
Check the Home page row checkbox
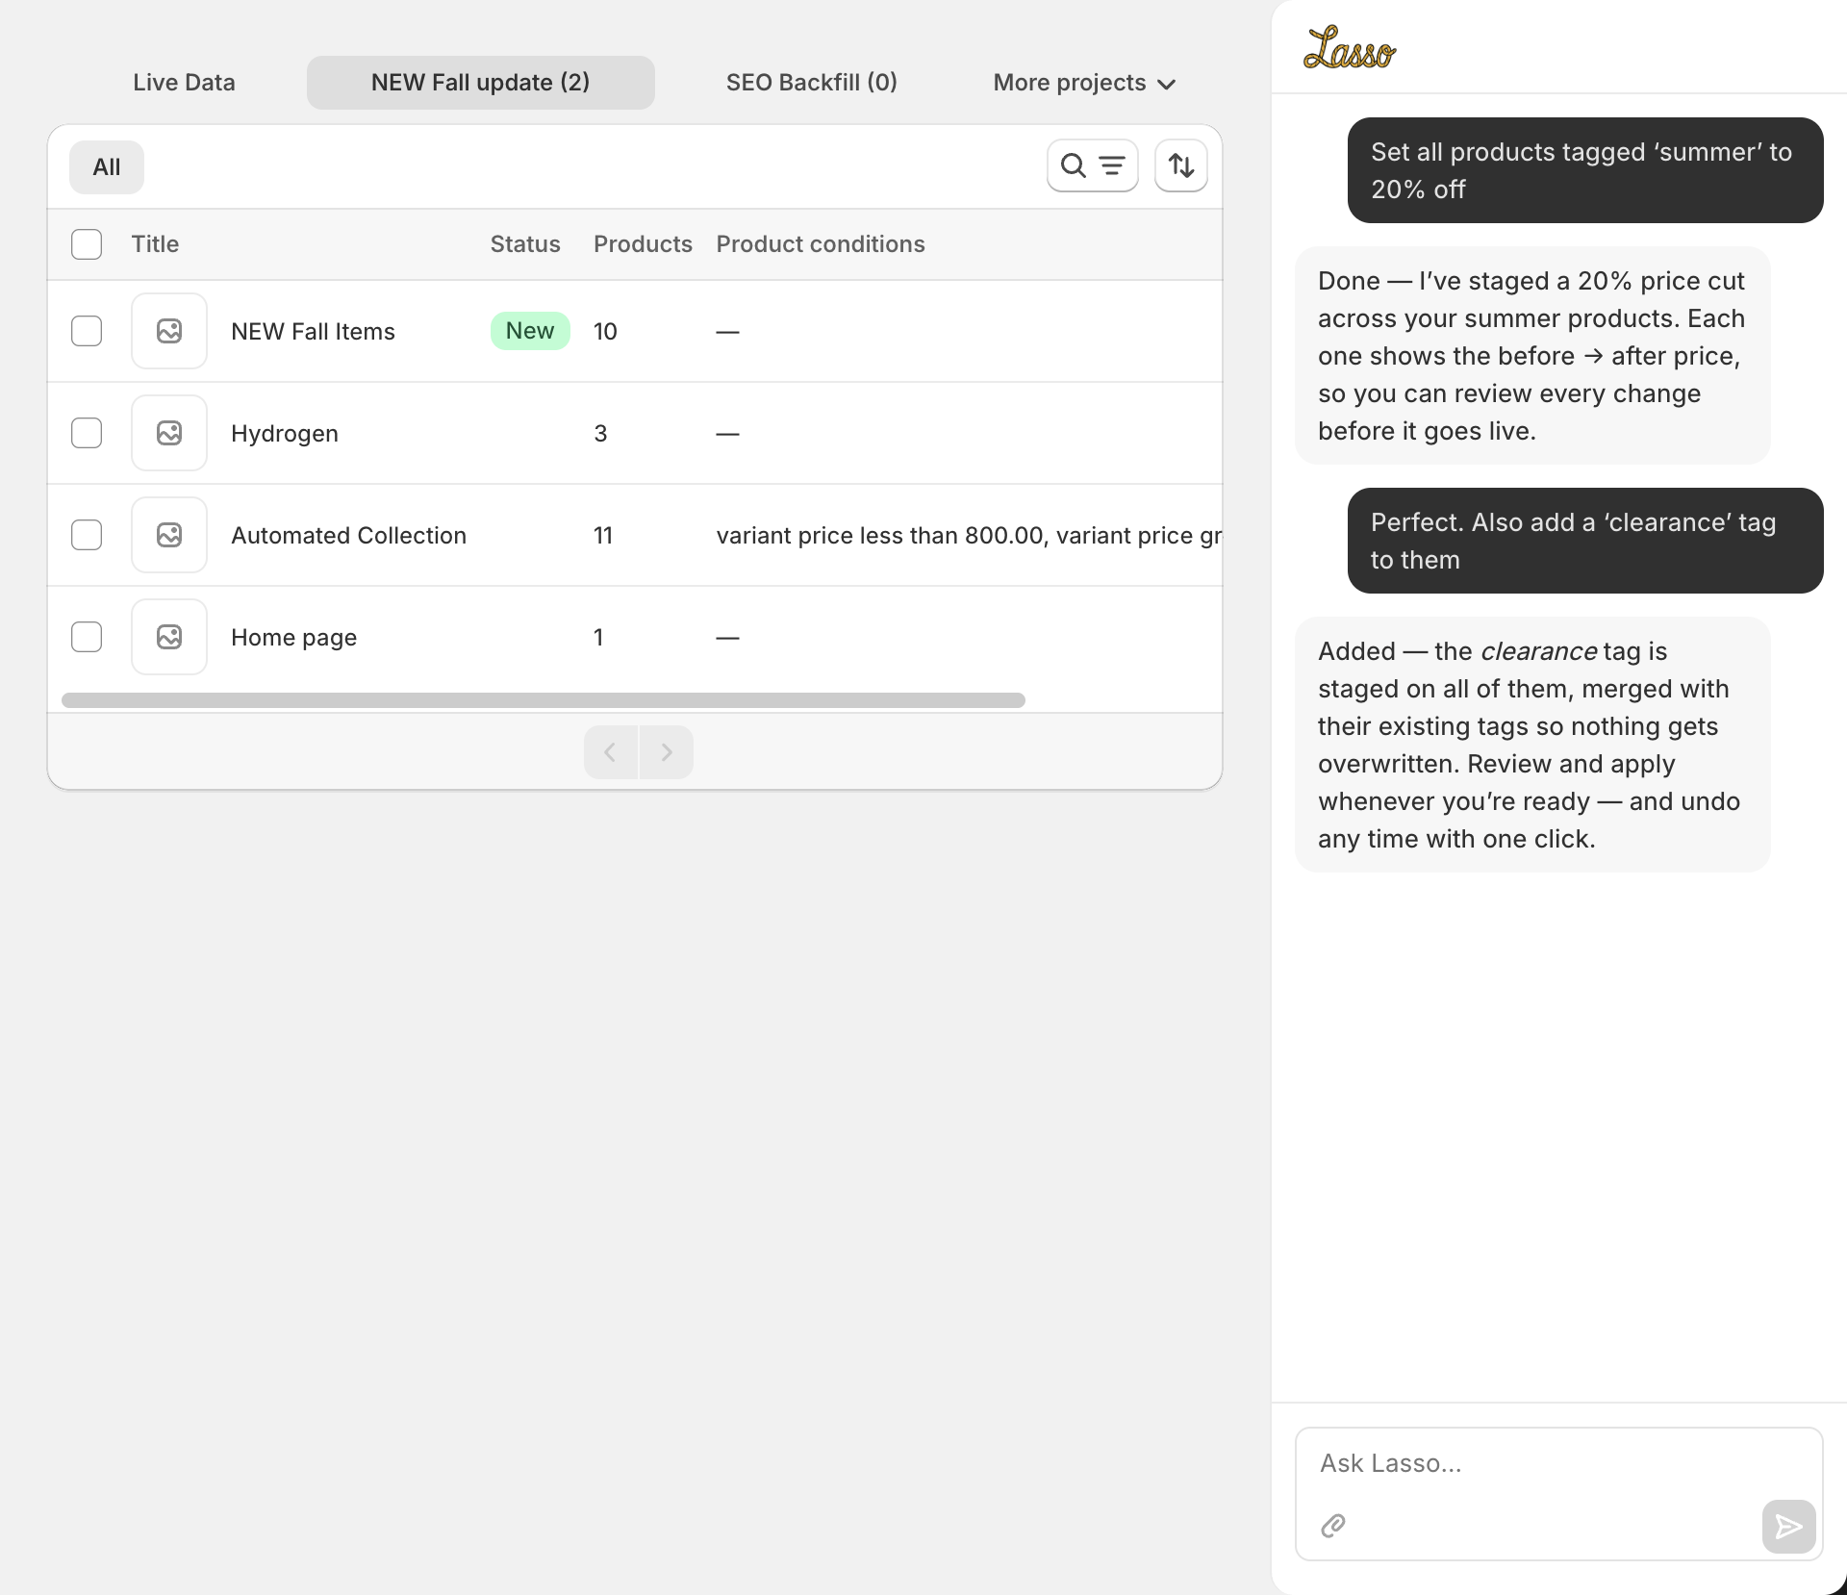point(87,637)
